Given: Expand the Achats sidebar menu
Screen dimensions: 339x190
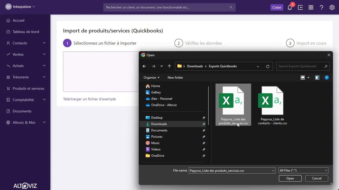Looking at the screenshot, I should point(44,66).
